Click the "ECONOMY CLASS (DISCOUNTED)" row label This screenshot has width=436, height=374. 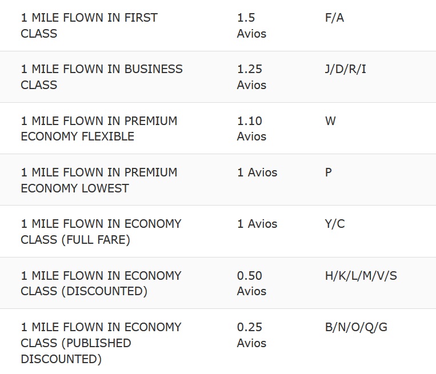click(x=101, y=283)
